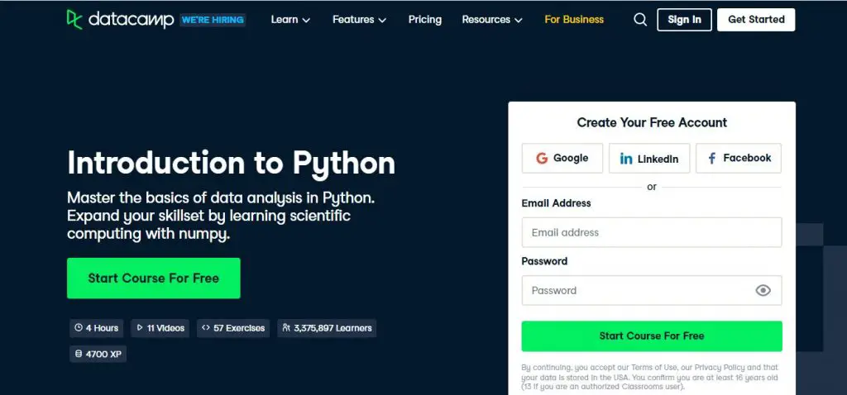Open the For Business menu item
Screen dimensions: 847x395
[x=574, y=20]
